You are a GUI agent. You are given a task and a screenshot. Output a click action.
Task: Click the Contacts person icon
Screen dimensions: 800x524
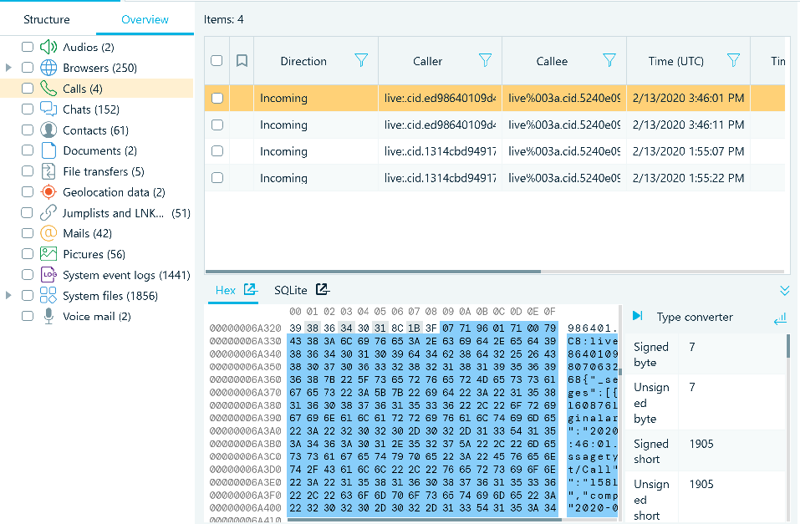(48, 130)
